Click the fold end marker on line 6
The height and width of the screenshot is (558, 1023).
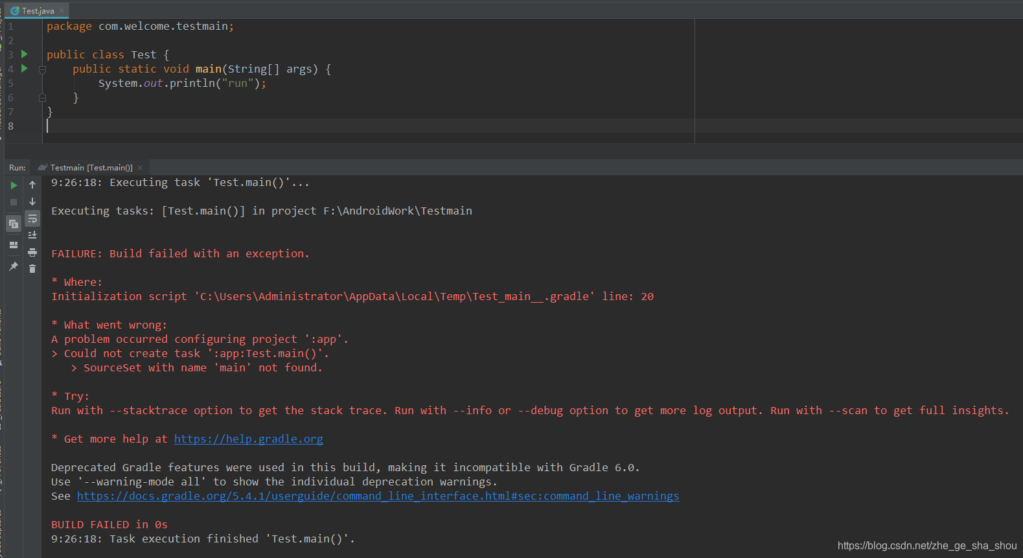coord(42,98)
